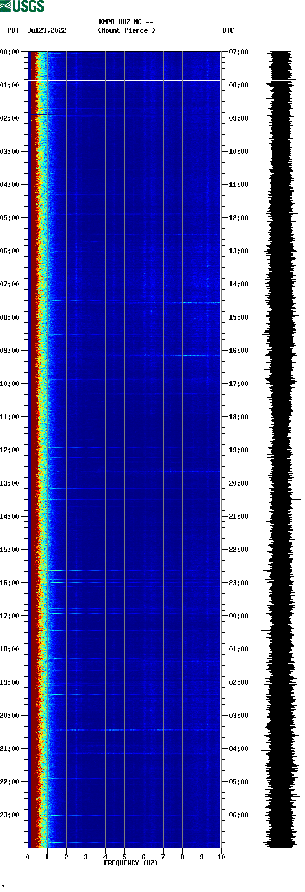Click the 07:00 UTC right-axis label

click(239, 52)
